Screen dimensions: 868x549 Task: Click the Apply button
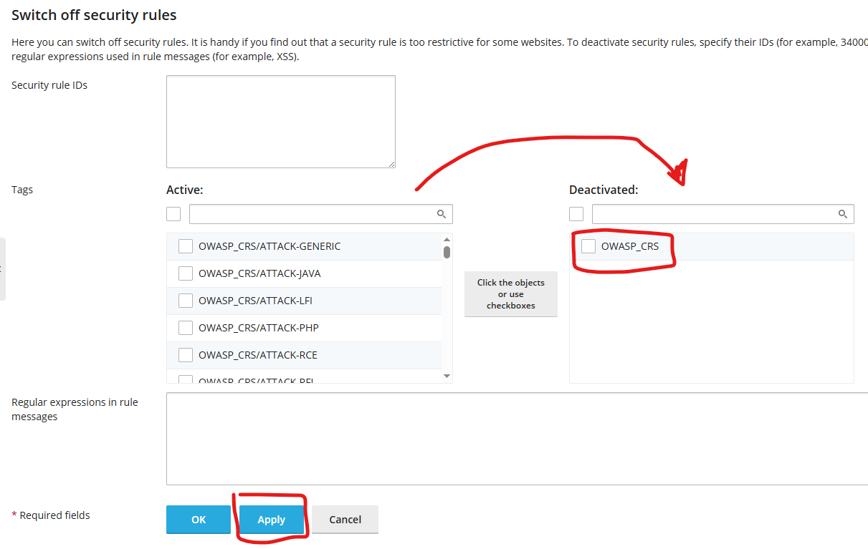(272, 520)
